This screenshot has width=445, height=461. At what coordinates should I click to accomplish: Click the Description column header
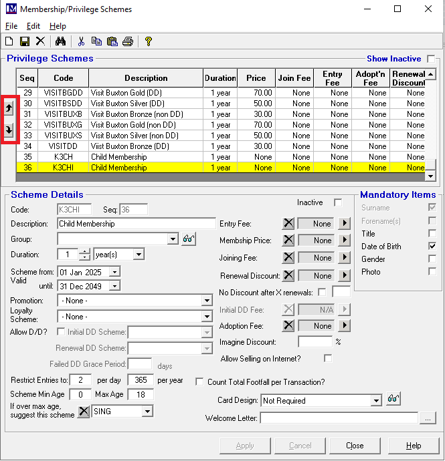click(146, 78)
